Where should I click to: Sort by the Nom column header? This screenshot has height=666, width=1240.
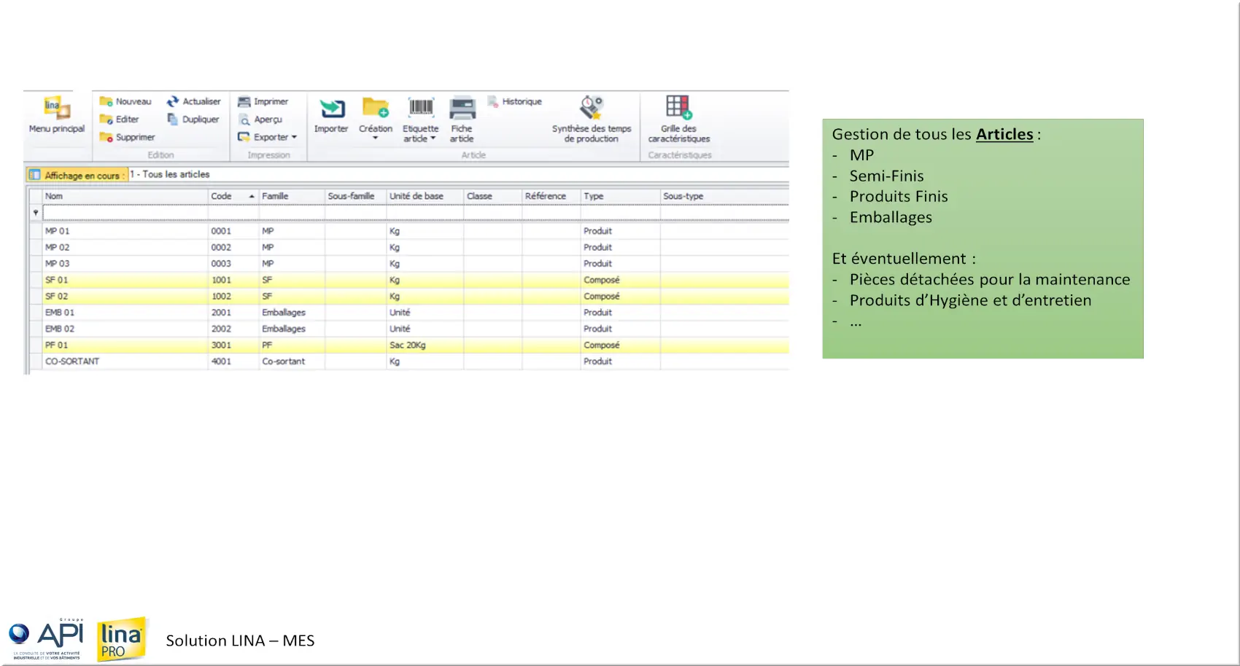[x=125, y=196]
